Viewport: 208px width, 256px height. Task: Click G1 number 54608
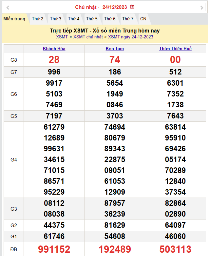115,236
